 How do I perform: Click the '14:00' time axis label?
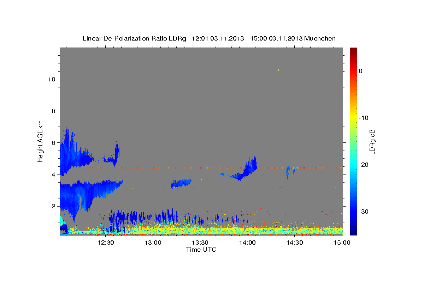248,243
